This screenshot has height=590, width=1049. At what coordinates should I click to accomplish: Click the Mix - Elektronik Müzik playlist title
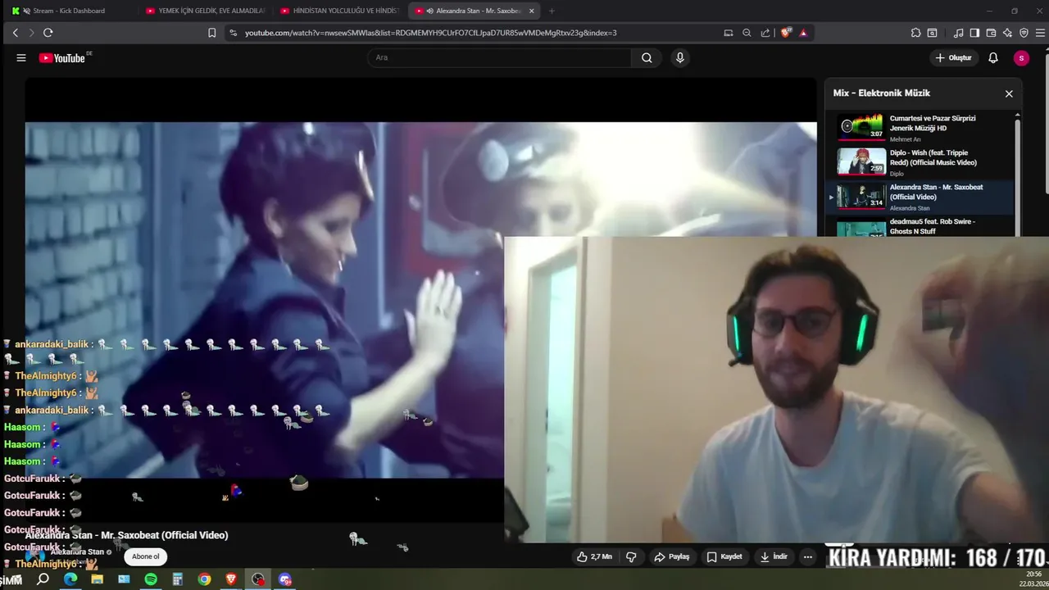[x=882, y=93]
